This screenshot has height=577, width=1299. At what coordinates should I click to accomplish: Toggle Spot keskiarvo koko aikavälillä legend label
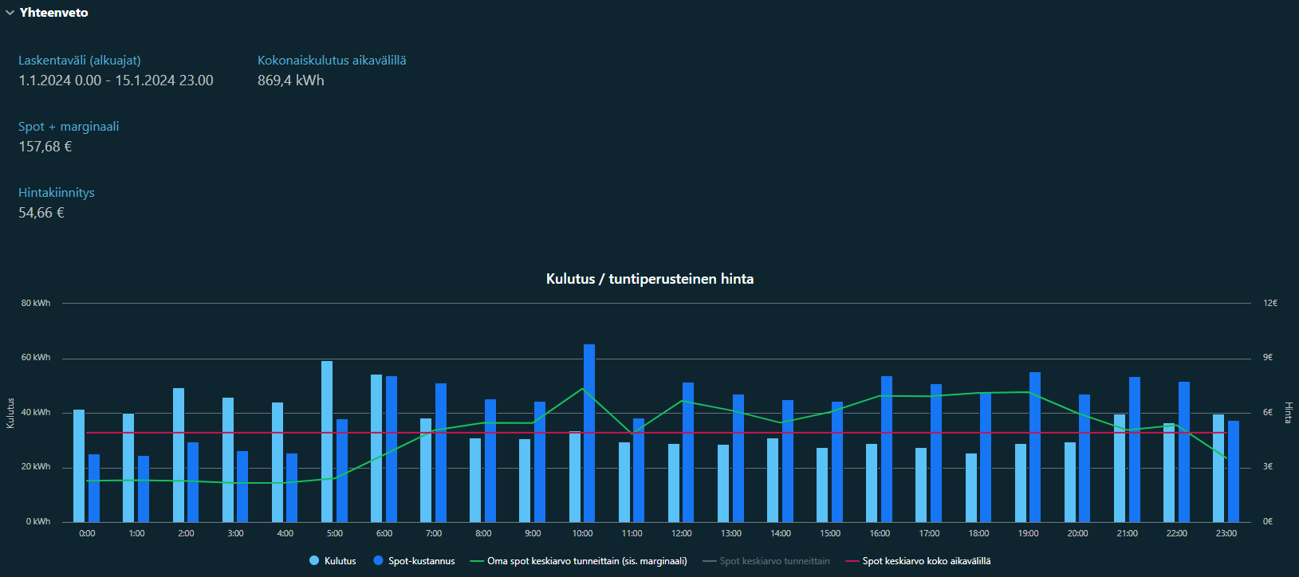pos(926,561)
